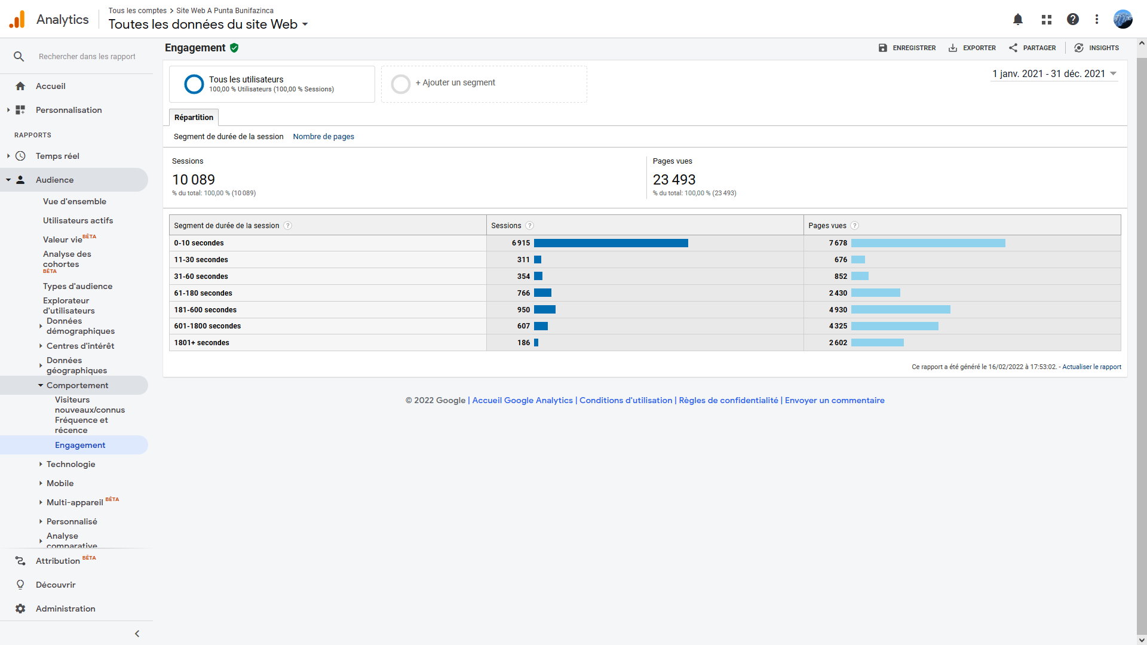This screenshot has width=1147, height=645.
Task: Open Valeur vie report
Action: coord(63,239)
